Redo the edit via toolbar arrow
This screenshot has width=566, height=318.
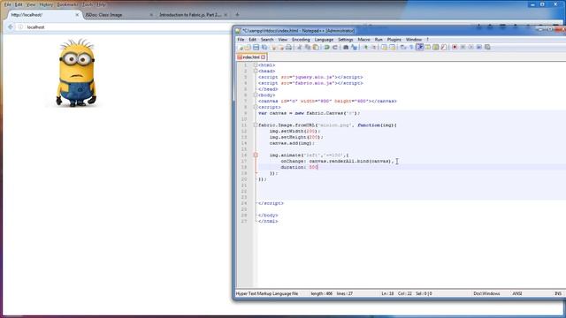[334, 47]
